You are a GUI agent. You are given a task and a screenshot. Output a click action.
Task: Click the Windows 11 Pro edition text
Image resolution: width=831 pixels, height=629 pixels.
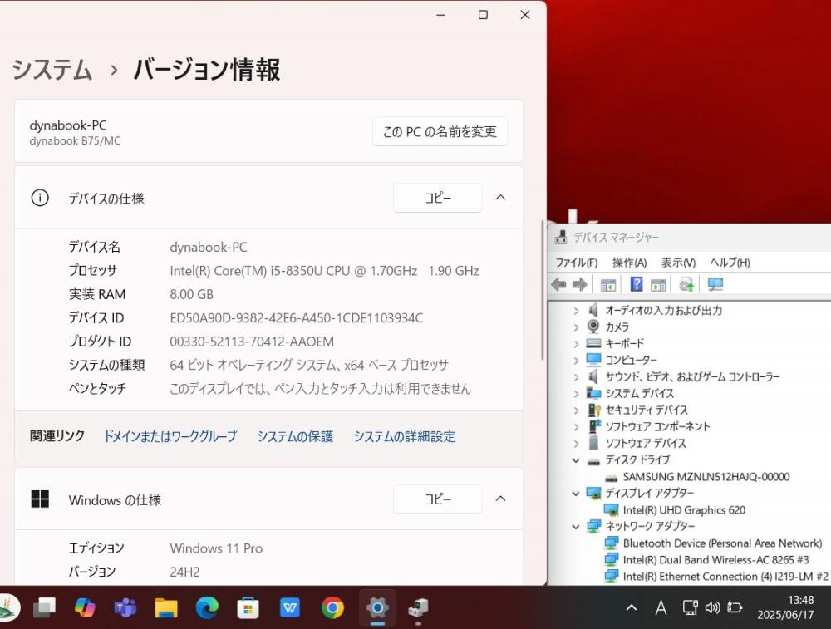(216, 548)
